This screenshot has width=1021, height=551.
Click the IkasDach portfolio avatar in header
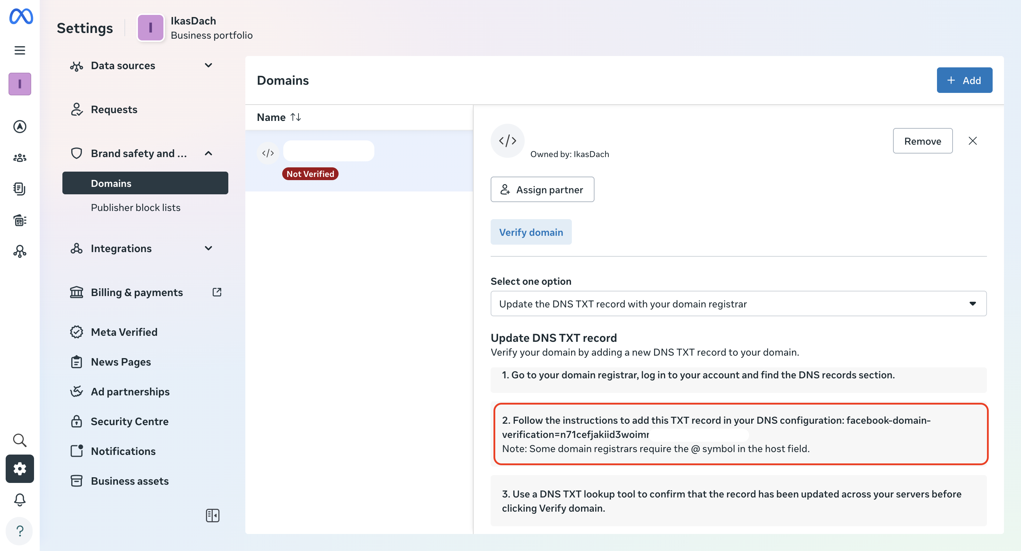[151, 28]
